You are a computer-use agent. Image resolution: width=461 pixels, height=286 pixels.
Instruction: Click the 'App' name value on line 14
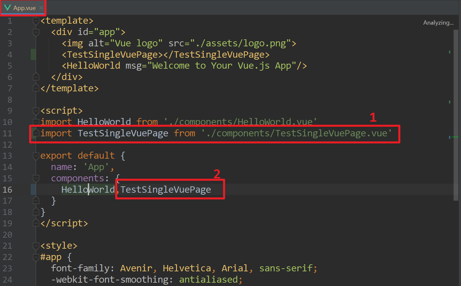[x=96, y=167]
